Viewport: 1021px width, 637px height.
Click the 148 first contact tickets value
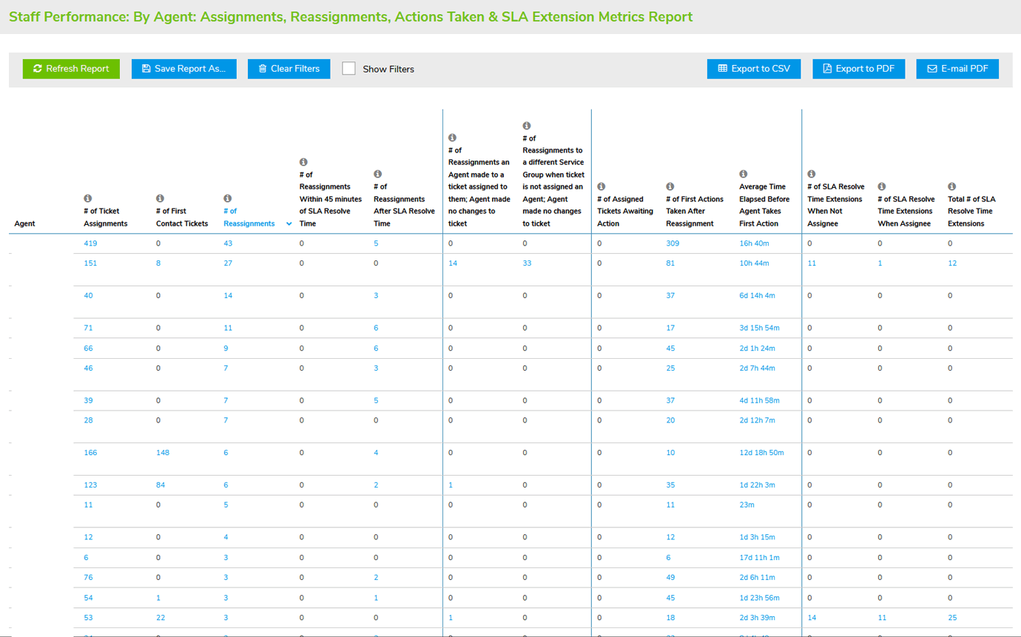162,453
